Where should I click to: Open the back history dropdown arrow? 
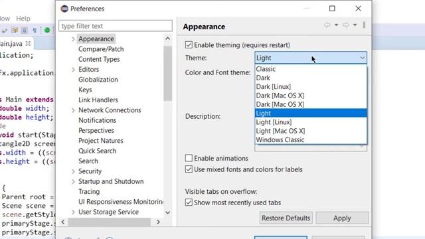[x=337, y=25]
